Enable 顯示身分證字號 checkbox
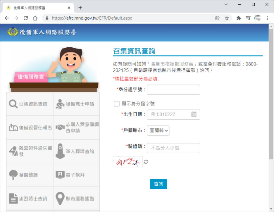The width and height of the screenshot is (274, 212). [117, 104]
